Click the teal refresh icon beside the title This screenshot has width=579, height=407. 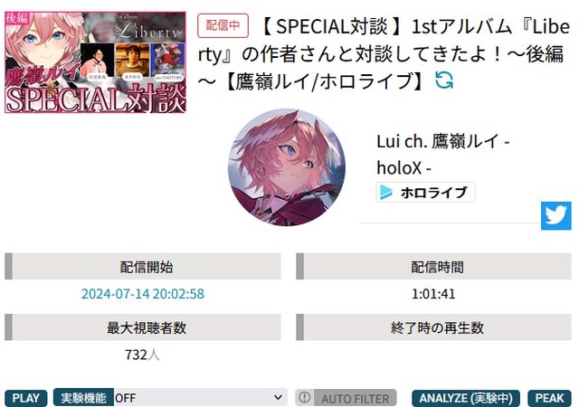443,80
